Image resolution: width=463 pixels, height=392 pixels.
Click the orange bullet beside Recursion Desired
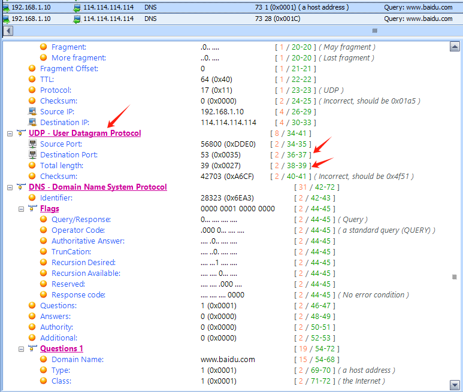(44, 263)
